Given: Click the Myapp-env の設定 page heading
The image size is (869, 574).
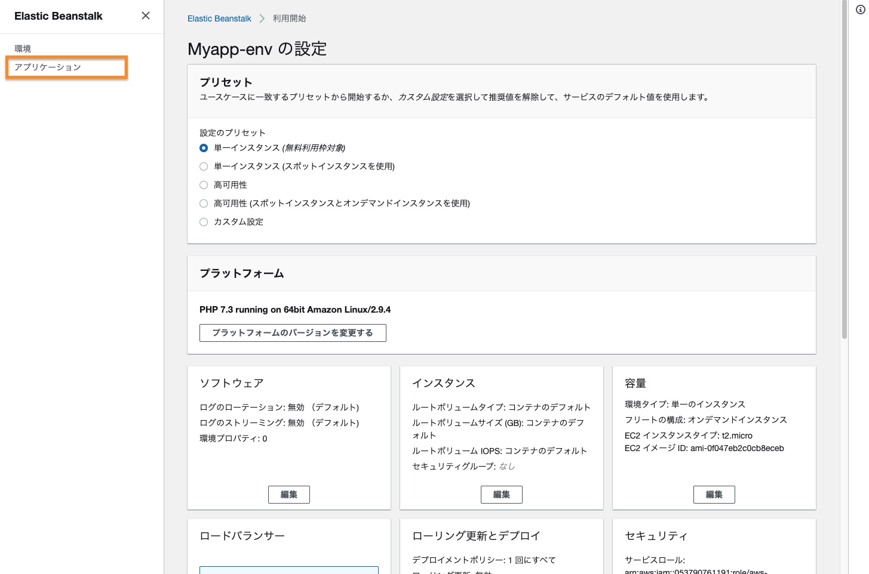Looking at the screenshot, I should [x=257, y=49].
